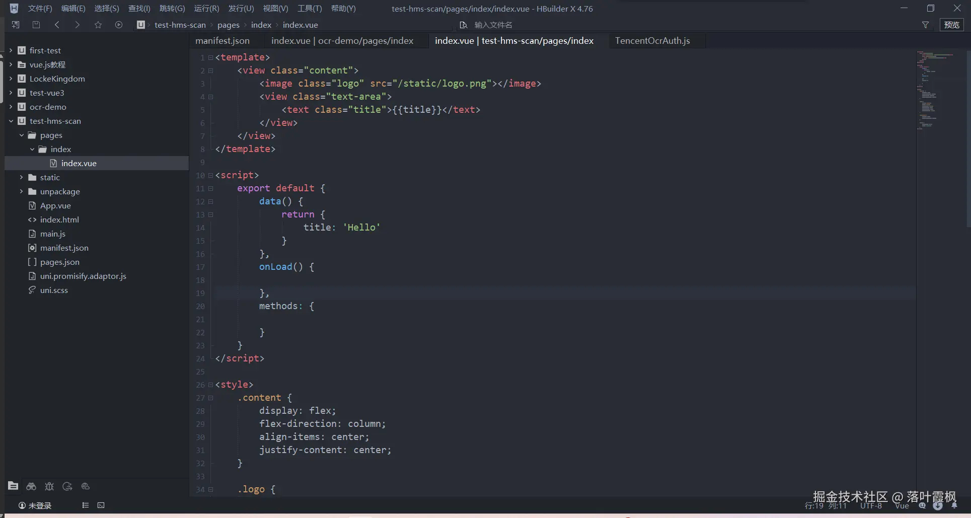971x518 pixels.
Task: Open the binoculars search panel icon
Action: click(31, 486)
